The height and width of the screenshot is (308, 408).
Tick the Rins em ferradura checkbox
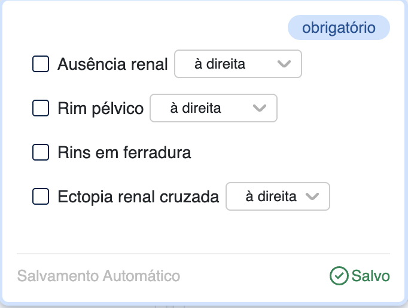(41, 152)
